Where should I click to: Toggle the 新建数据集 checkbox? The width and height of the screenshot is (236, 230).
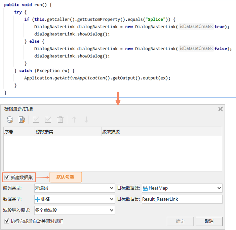pos(7,177)
